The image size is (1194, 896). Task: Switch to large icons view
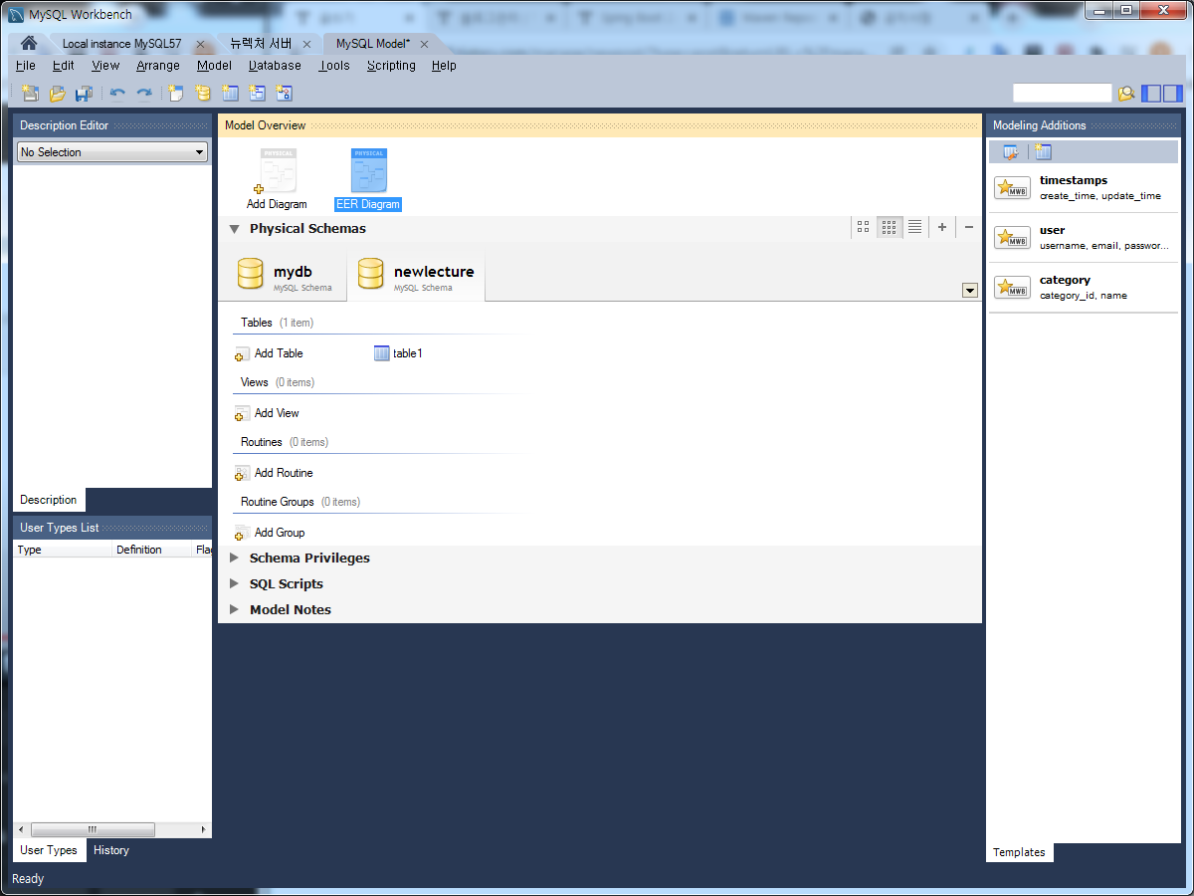point(864,228)
